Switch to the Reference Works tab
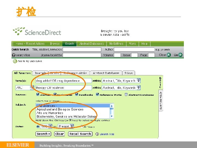197x148 pixels. click(75, 73)
